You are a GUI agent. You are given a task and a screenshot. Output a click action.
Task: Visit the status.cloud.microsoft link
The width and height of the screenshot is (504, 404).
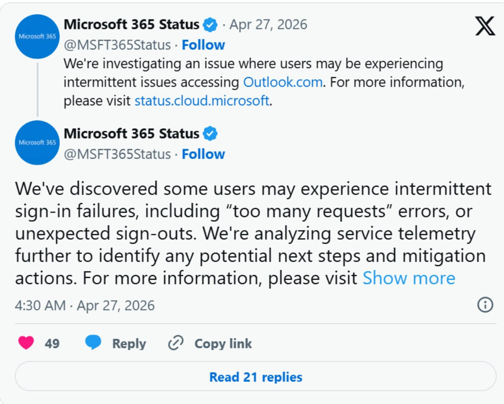pyautogui.click(x=202, y=101)
